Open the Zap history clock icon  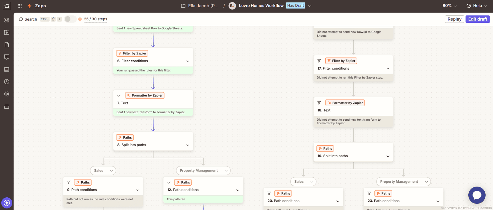click(7, 82)
